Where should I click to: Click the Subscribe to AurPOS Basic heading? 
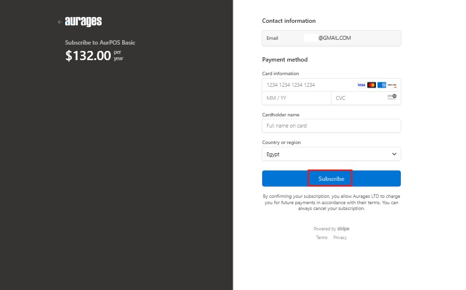click(100, 43)
